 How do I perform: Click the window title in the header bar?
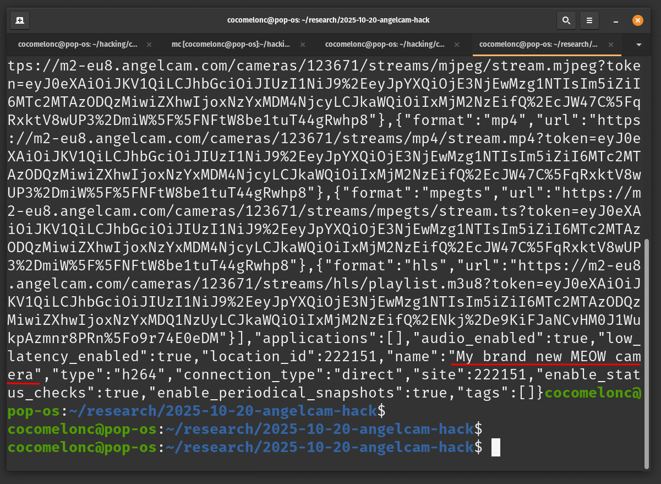coord(328,20)
